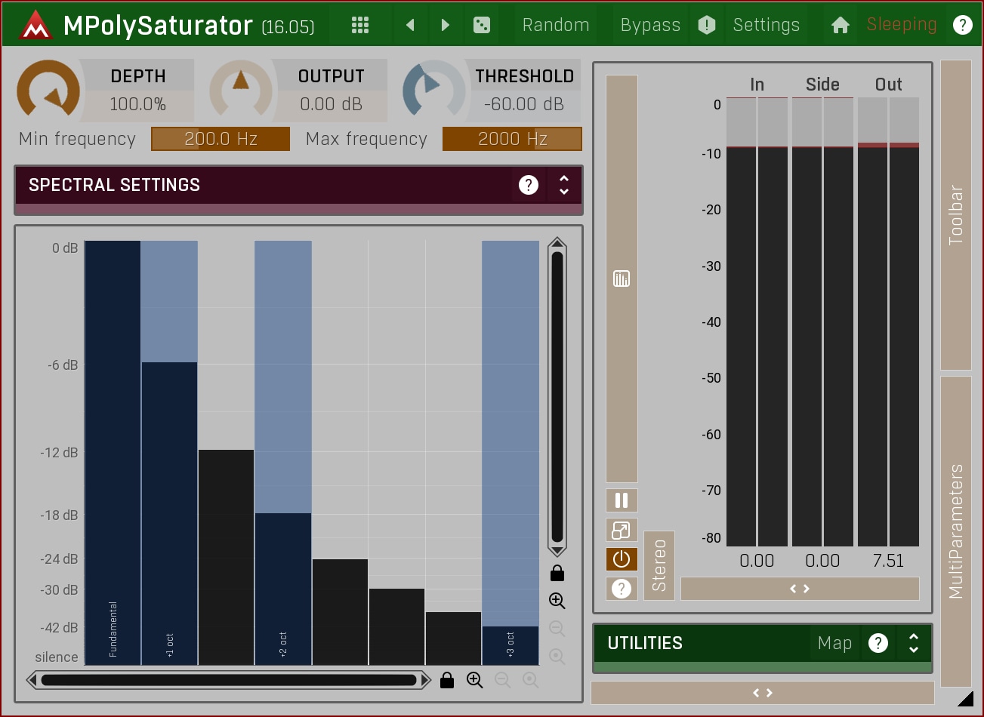Click the Threshold value -60.00 dB
Screen dimensions: 984x717
524,104
